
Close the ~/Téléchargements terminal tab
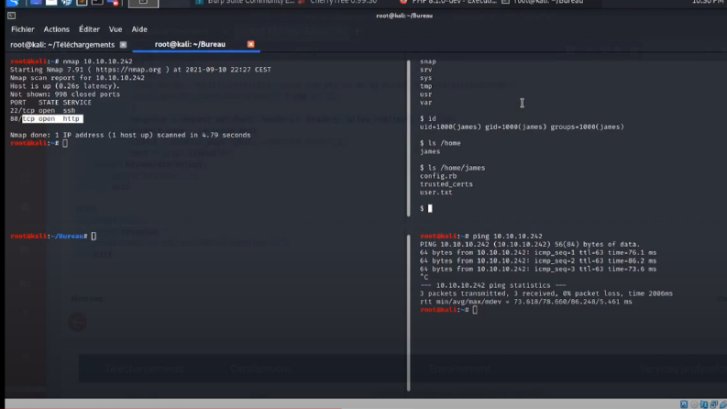pyautogui.click(x=123, y=45)
